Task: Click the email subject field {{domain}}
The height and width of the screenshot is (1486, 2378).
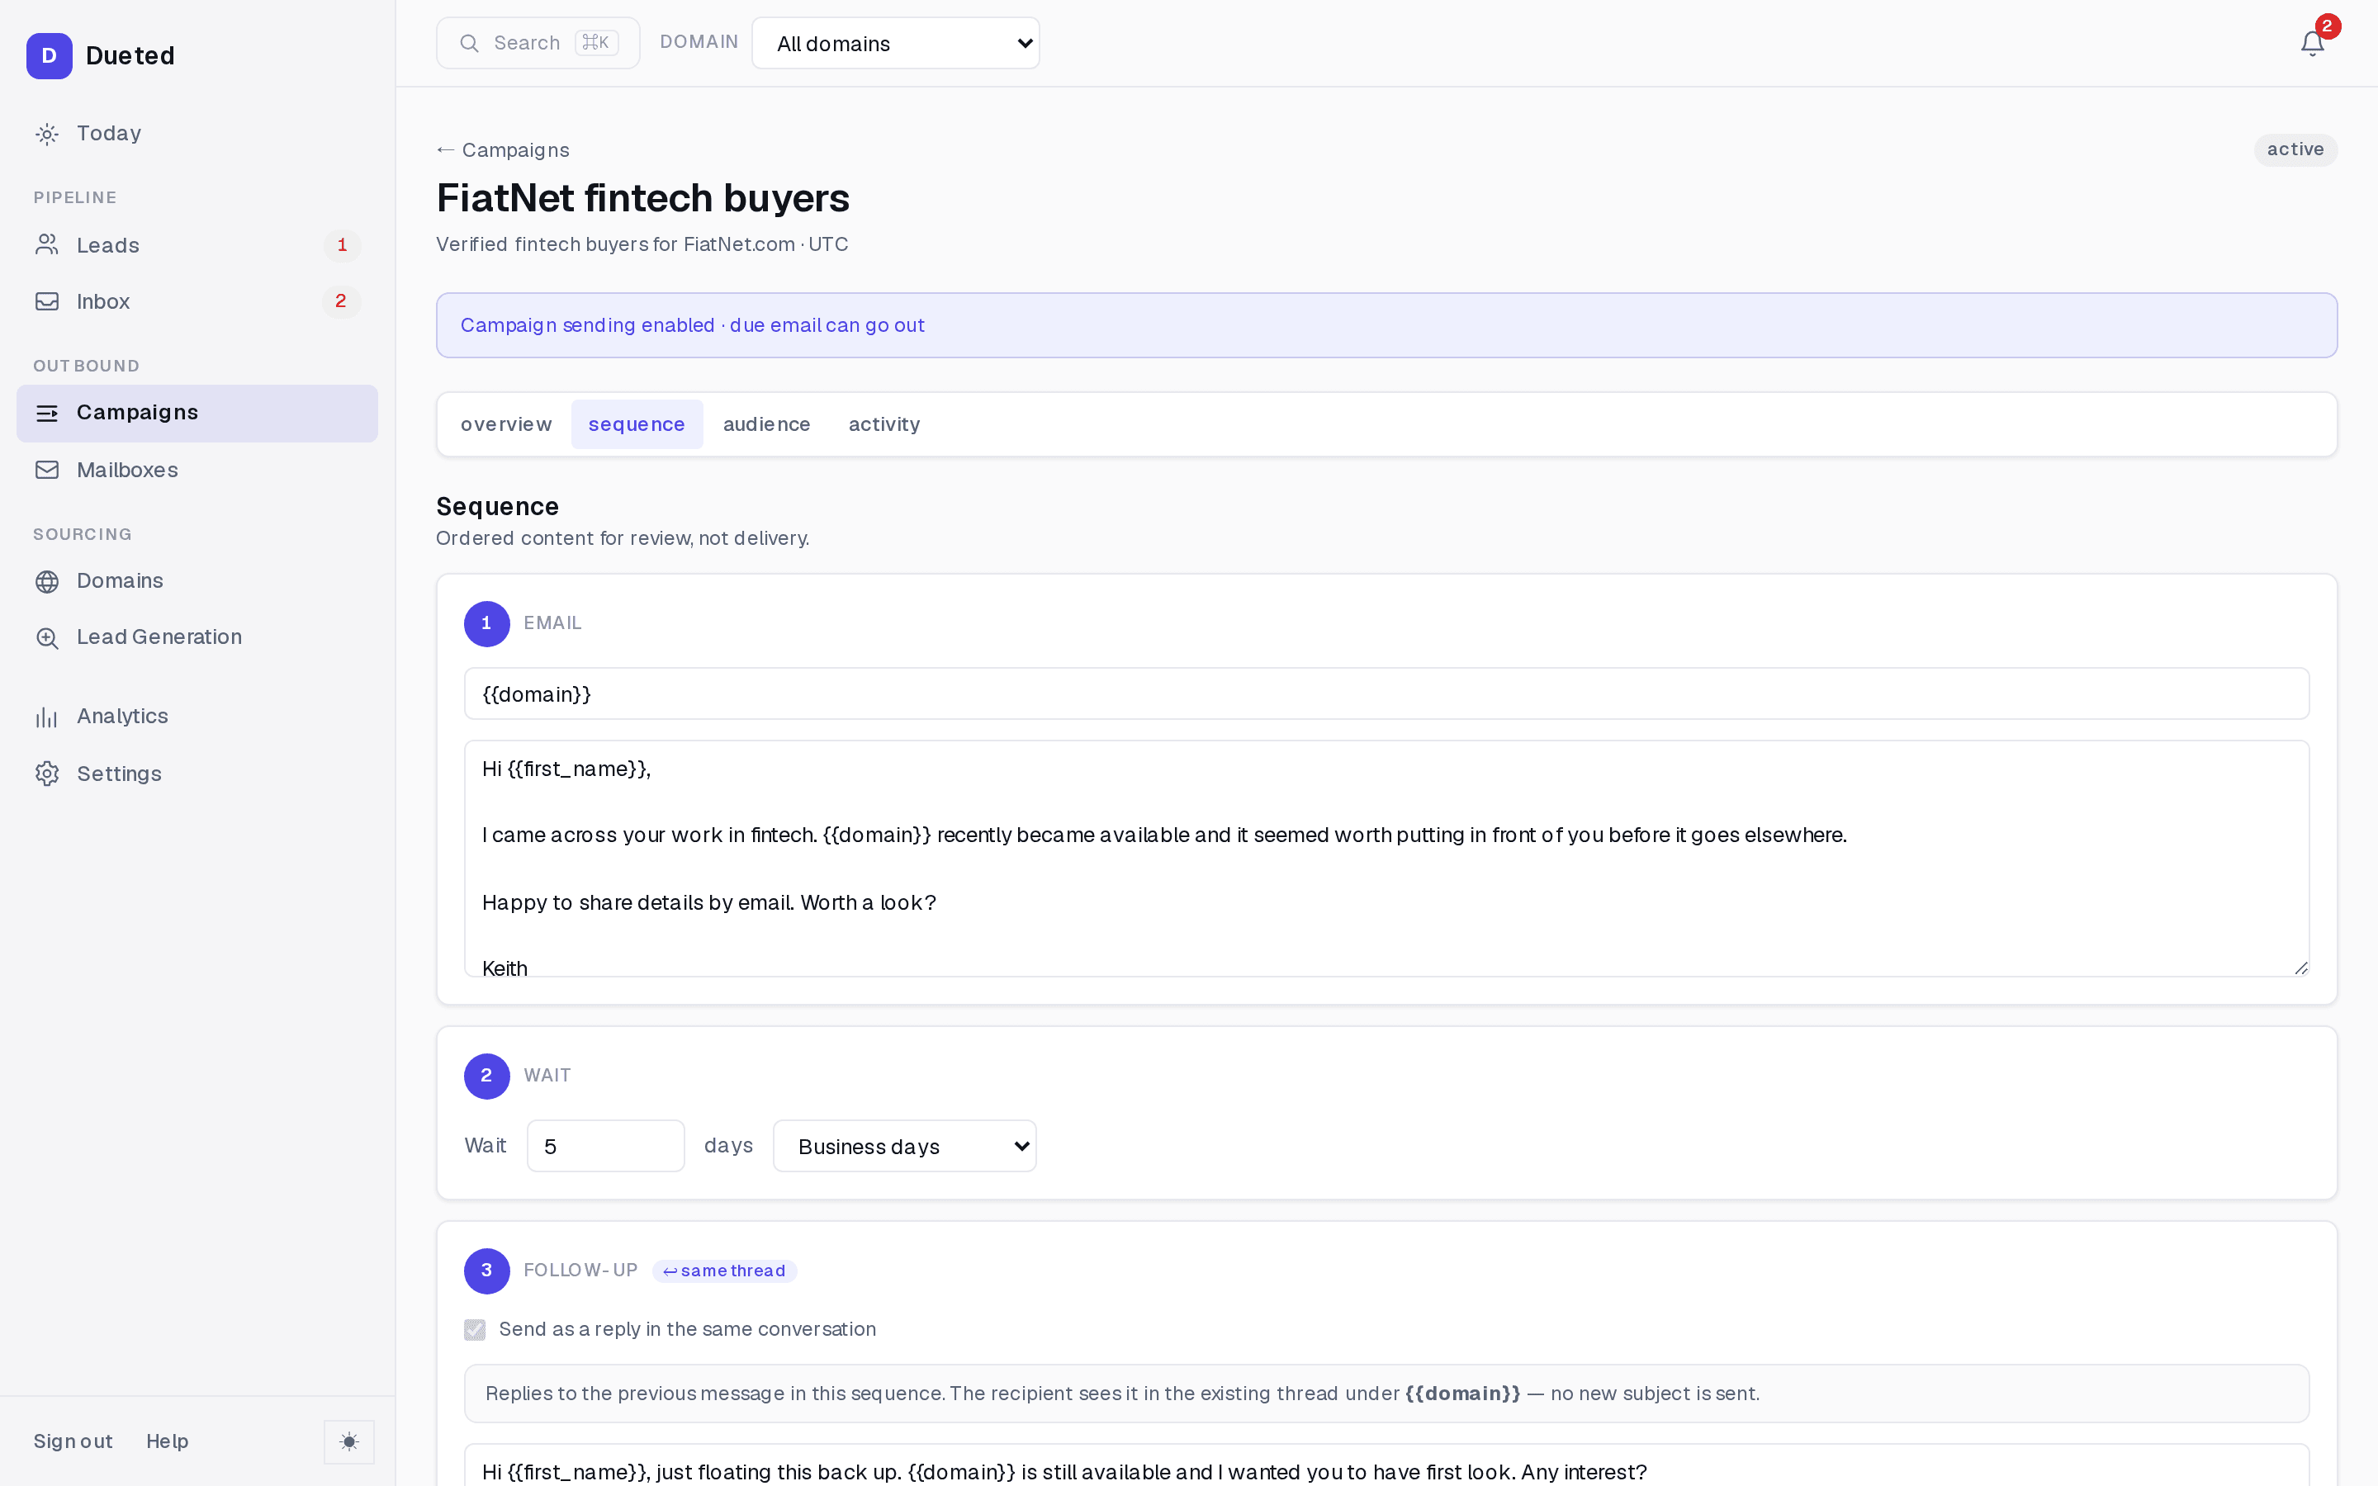Action: pos(1386,693)
